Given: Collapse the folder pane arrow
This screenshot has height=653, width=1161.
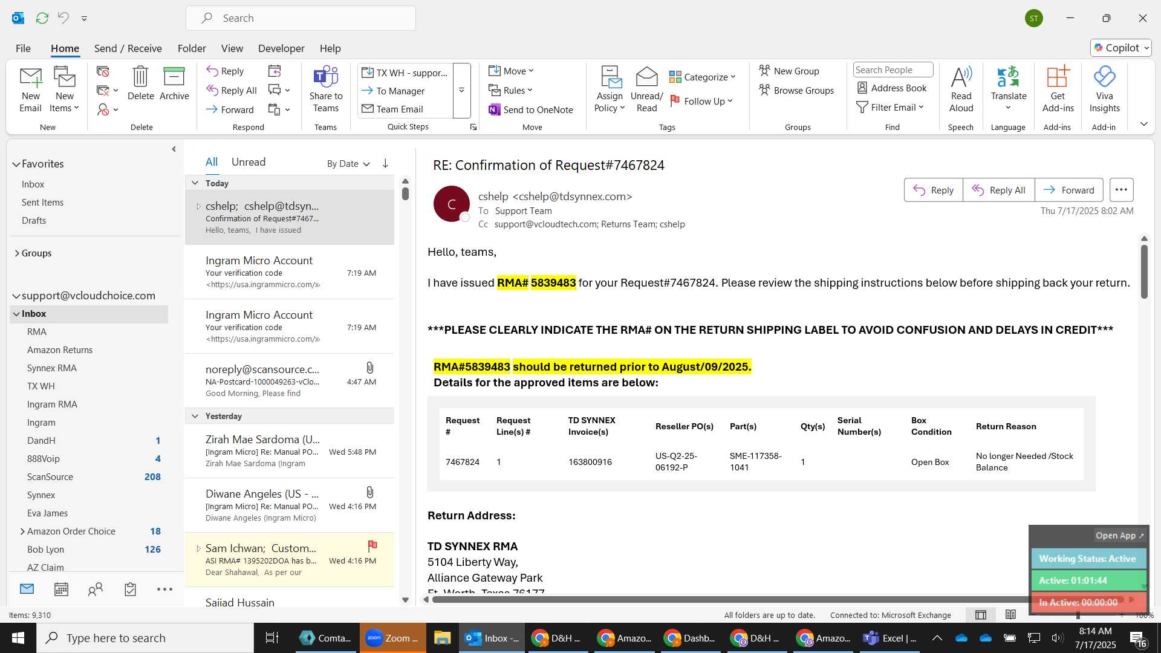Looking at the screenshot, I should [x=174, y=149].
